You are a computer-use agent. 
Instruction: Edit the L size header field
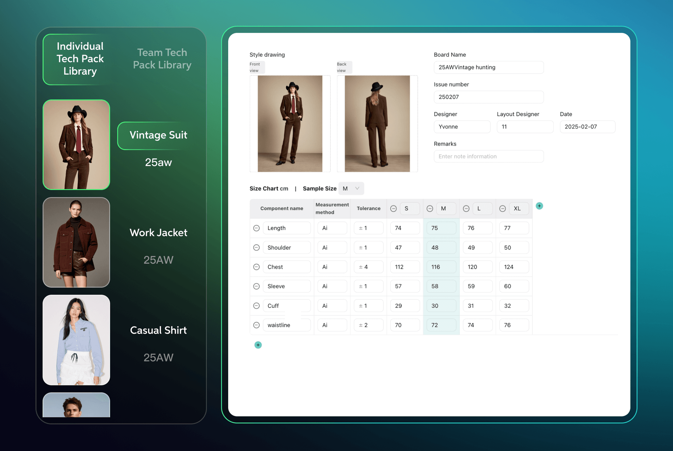[x=482, y=209]
